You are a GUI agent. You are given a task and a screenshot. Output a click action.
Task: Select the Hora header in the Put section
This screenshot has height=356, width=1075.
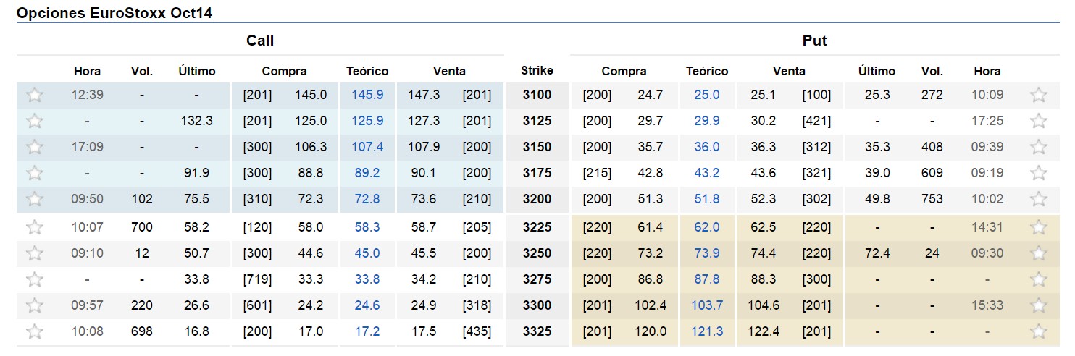click(987, 71)
